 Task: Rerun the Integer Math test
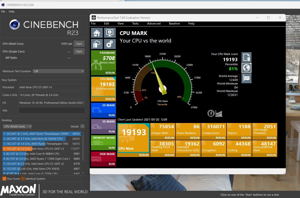pyautogui.click(x=169, y=138)
